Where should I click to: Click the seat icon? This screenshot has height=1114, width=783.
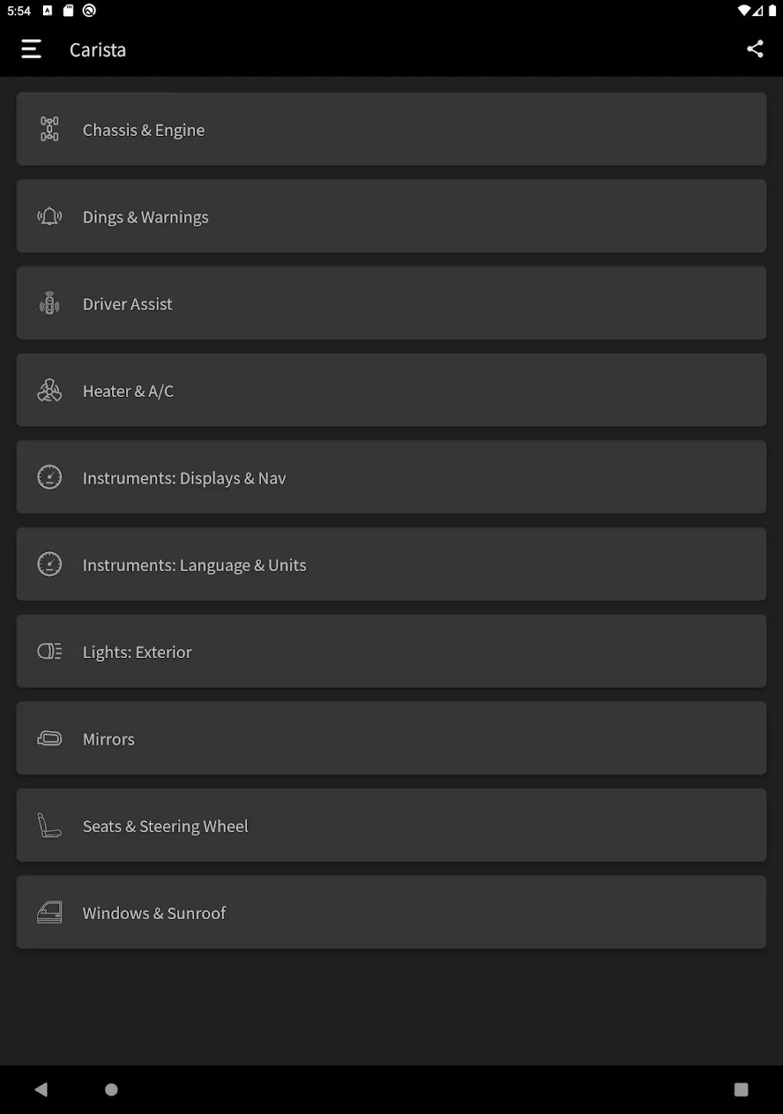click(x=50, y=825)
